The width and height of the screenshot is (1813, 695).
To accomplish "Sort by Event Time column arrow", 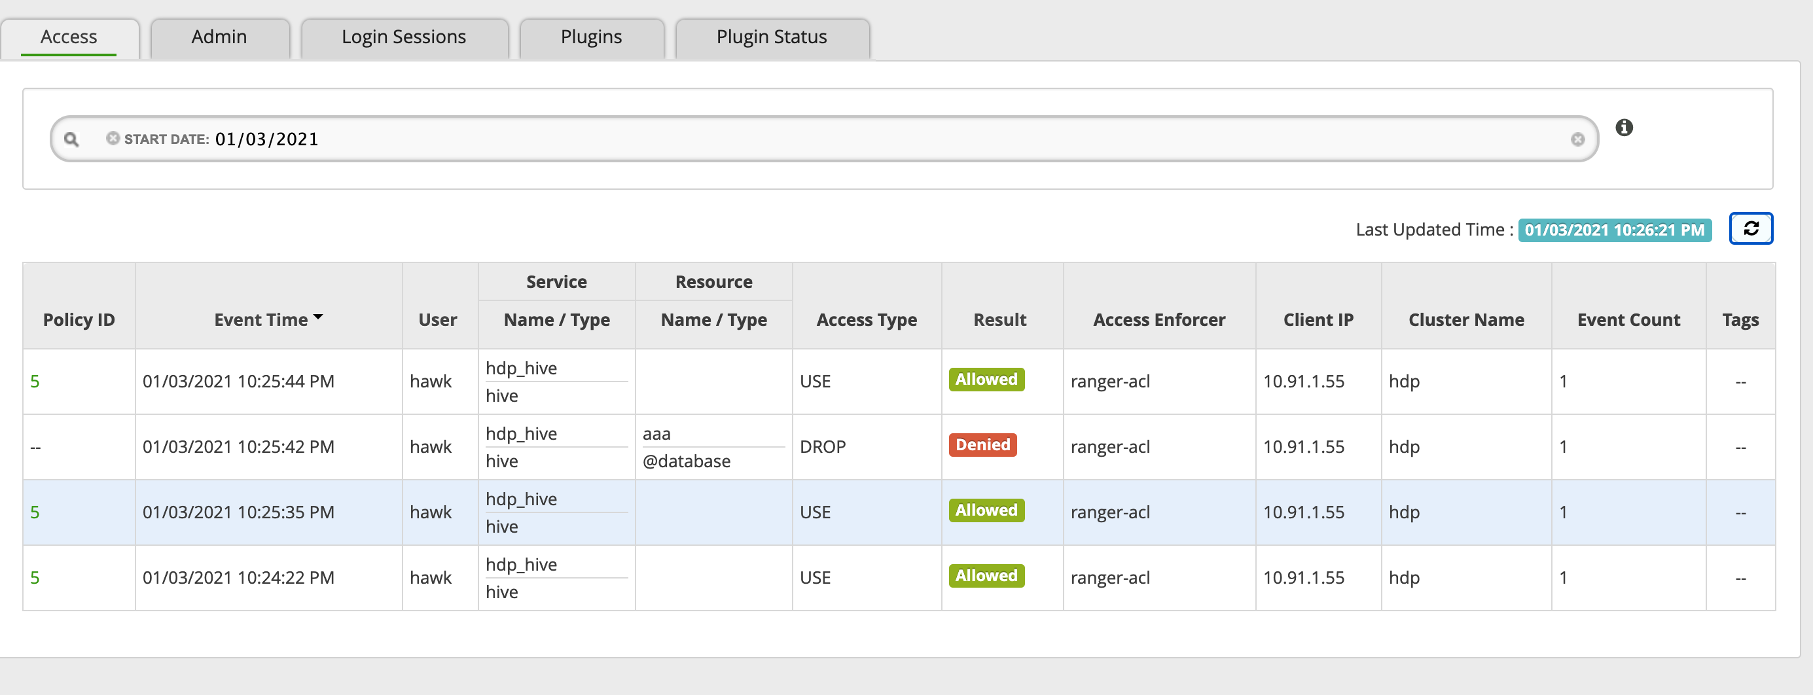I will click(318, 318).
